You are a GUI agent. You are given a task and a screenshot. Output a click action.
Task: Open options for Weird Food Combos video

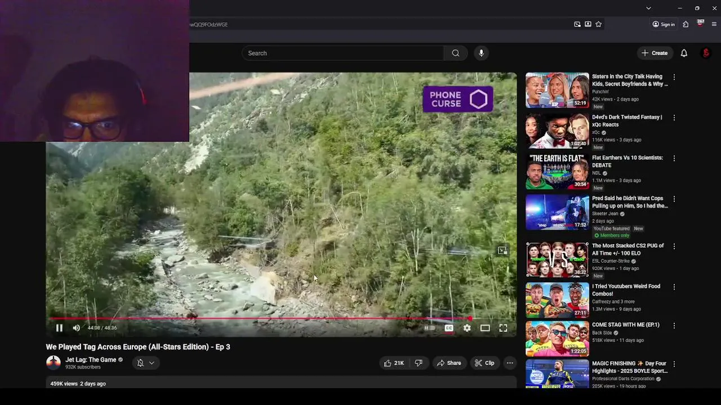click(x=674, y=287)
